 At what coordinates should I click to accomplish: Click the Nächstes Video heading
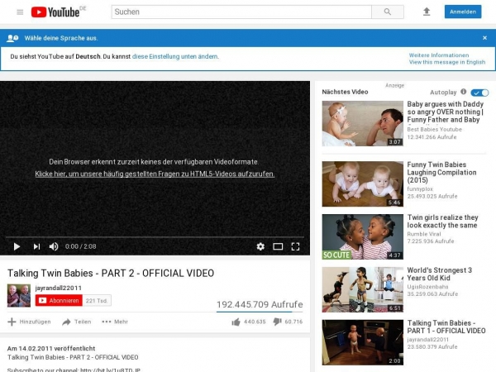tap(345, 92)
